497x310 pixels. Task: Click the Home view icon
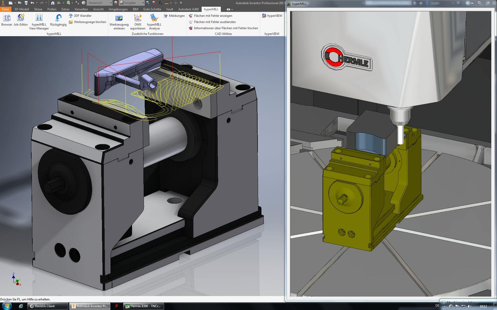53,3
